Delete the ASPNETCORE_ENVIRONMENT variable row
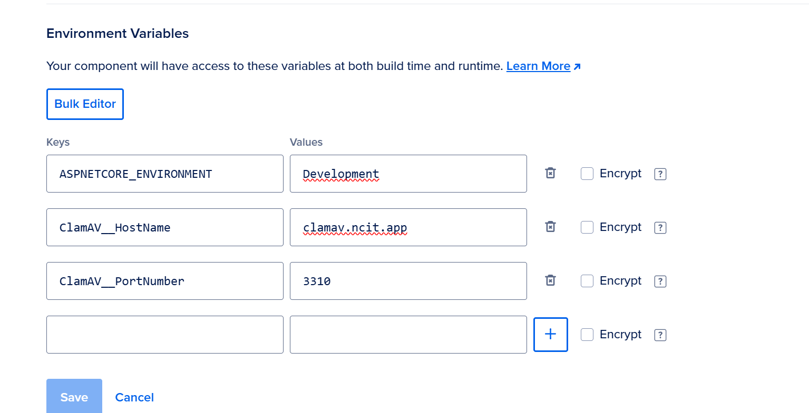809x413 pixels. (x=550, y=173)
